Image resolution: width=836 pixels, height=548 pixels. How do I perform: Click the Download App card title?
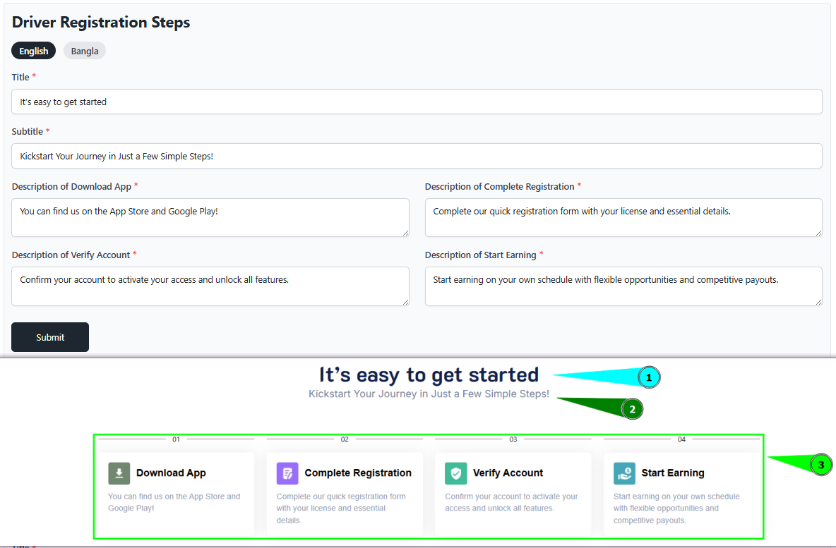pos(171,473)
